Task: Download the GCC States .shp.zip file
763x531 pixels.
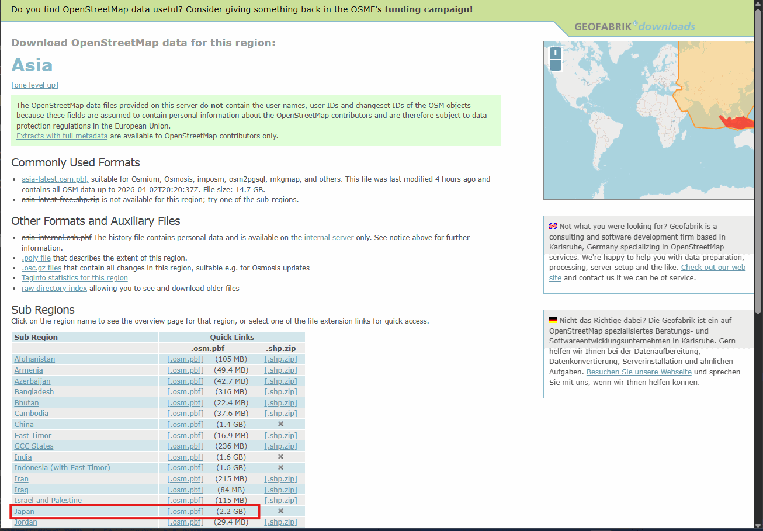Action: point(280,446)
